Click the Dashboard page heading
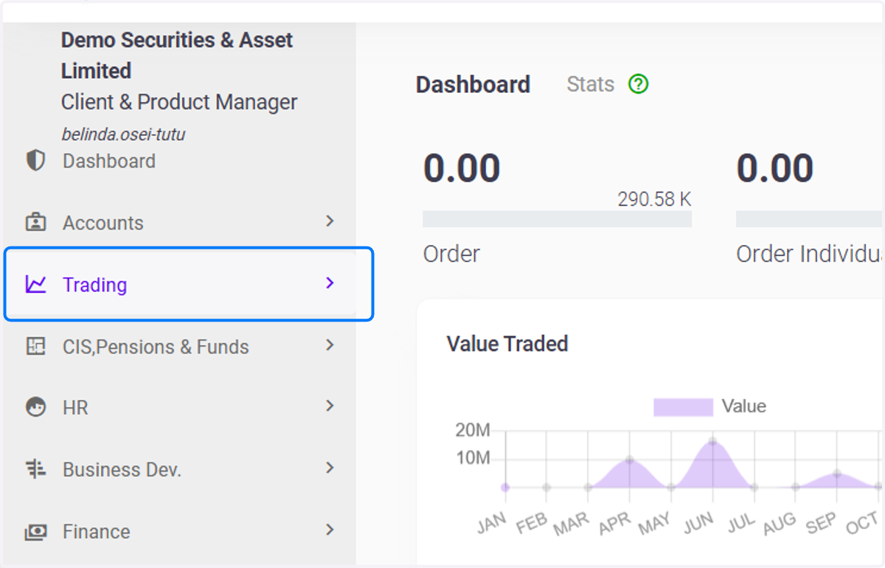 tap(473, 85)
